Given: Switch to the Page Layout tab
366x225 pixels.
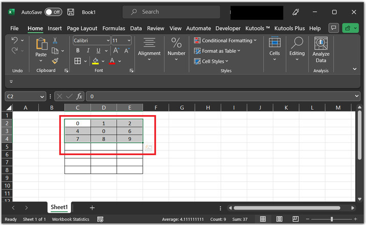Looking at the screenshot, I should (82, 29).
